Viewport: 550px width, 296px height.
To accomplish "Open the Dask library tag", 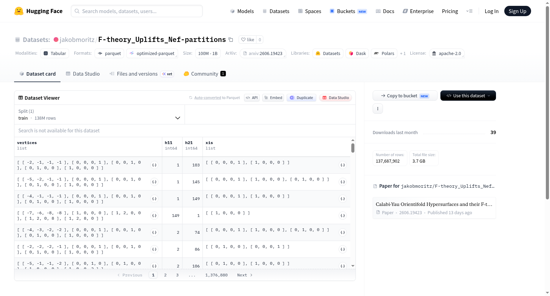I will coord(357,53).
